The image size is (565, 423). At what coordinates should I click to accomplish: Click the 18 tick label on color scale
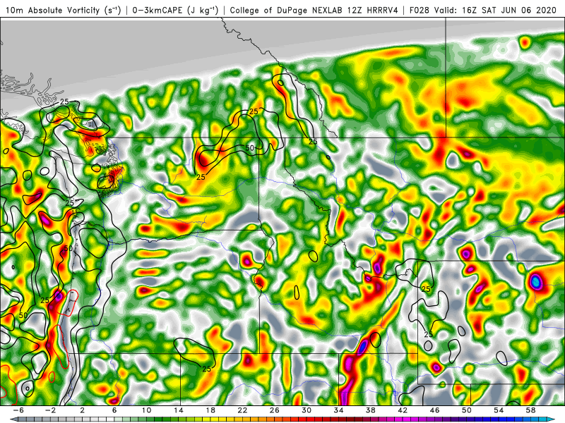(x=210, y=410)
